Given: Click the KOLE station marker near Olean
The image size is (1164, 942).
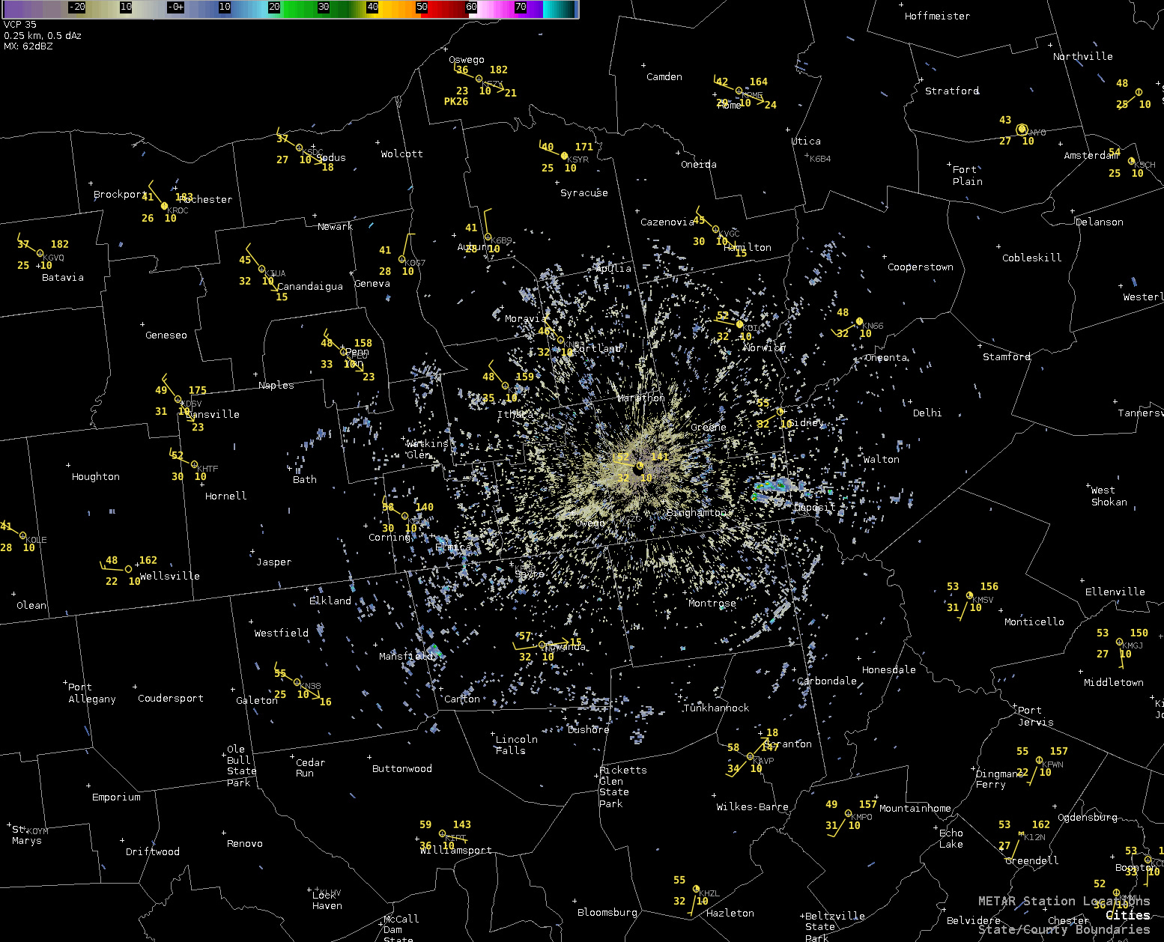Looking at the screenshot, I should [x=23, y=536].
